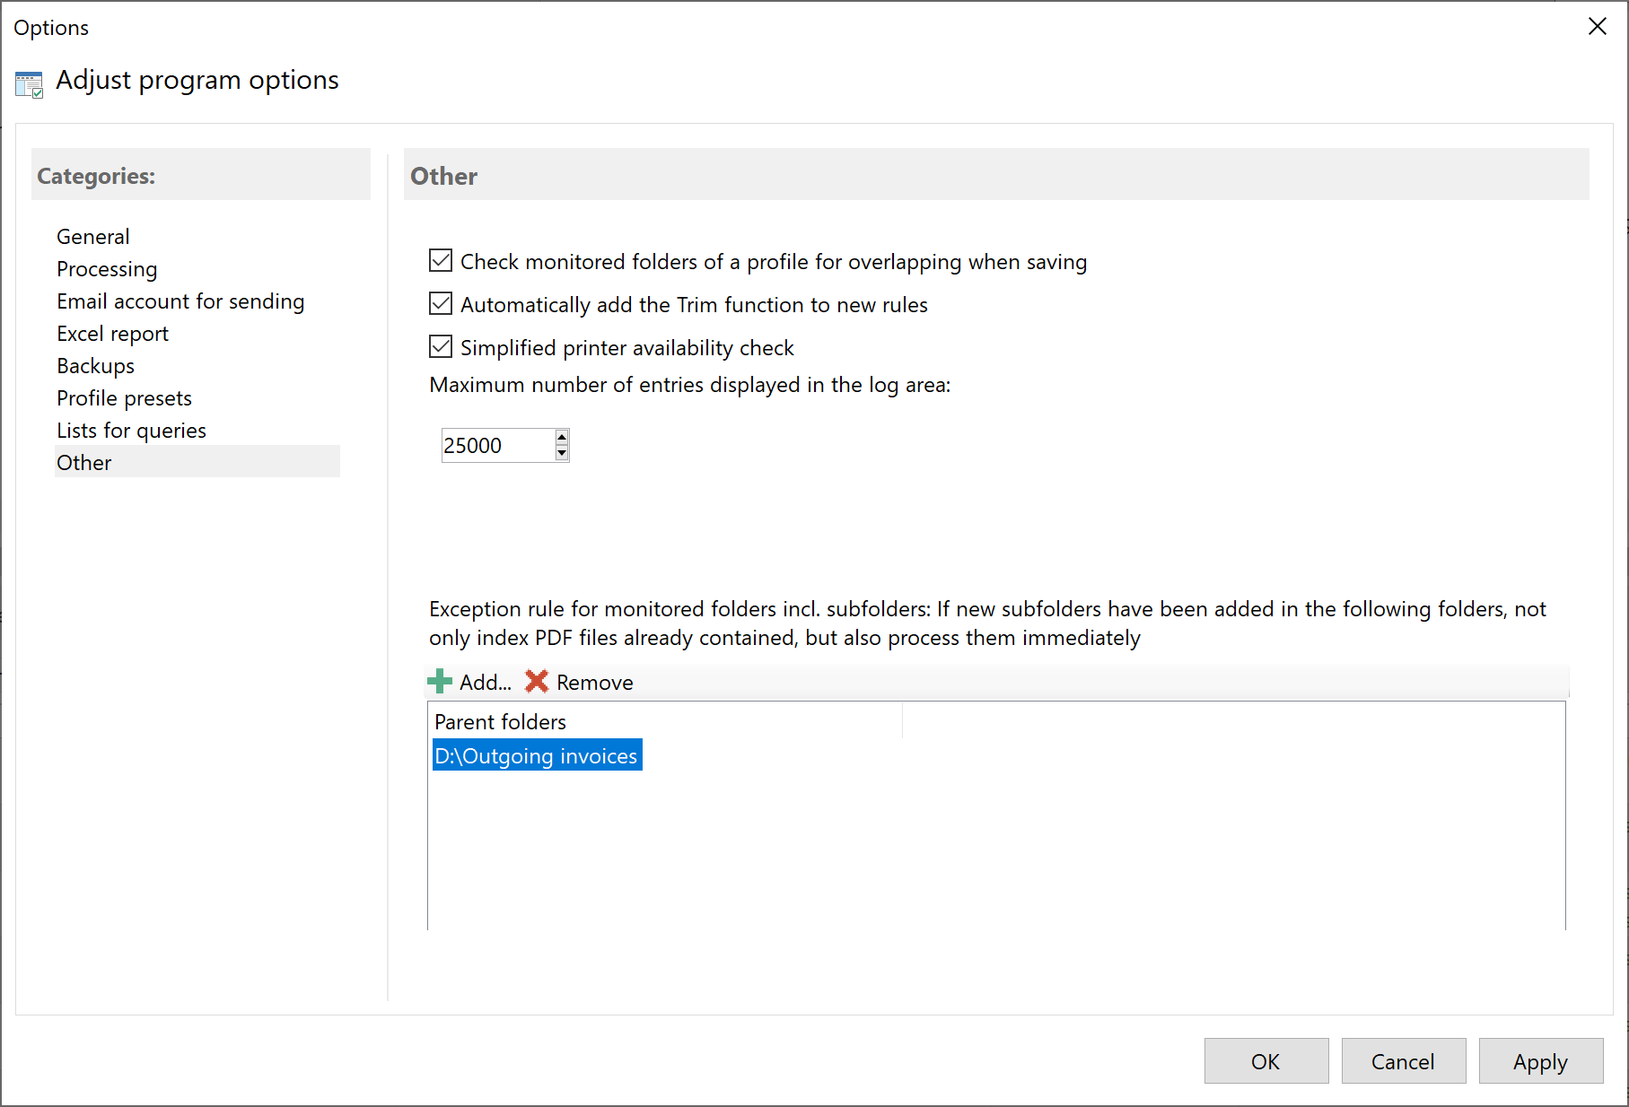Screen dimensions: 1629x1107
Task: Confirm settings with OK
Action: (x=1266, y=1061)
